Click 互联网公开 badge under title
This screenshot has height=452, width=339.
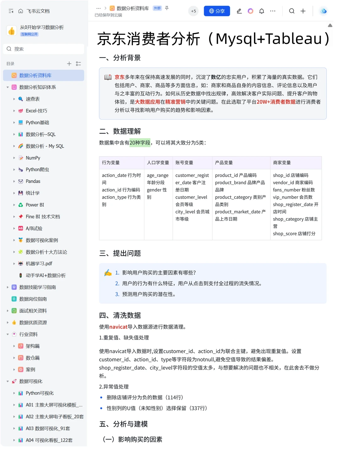point(29,34)
